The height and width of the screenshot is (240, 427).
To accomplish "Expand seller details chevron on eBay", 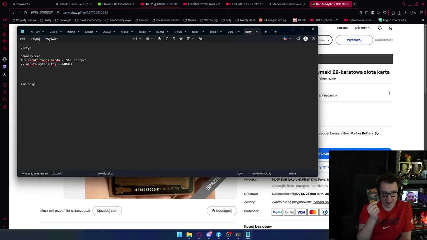I will tap(389, 93).
